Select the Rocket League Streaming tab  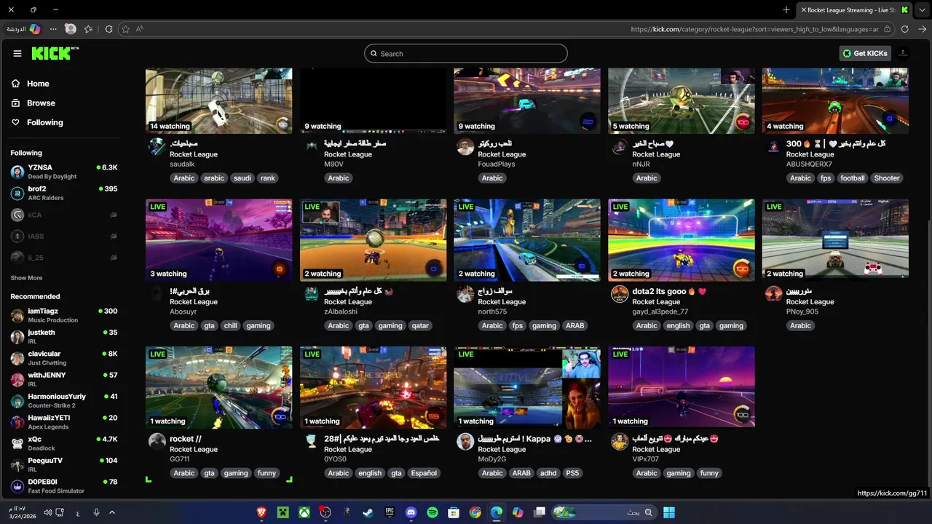coord(854,9)
